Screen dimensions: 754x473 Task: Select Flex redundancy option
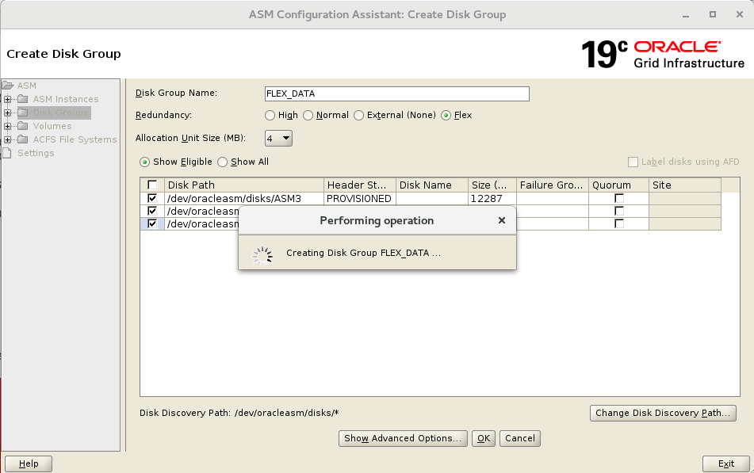coord(446,116)
